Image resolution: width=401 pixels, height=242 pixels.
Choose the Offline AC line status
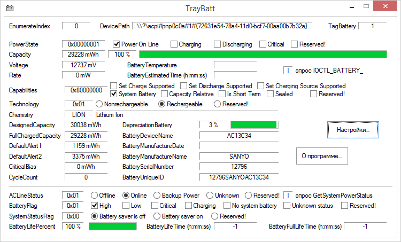point(94,196)
